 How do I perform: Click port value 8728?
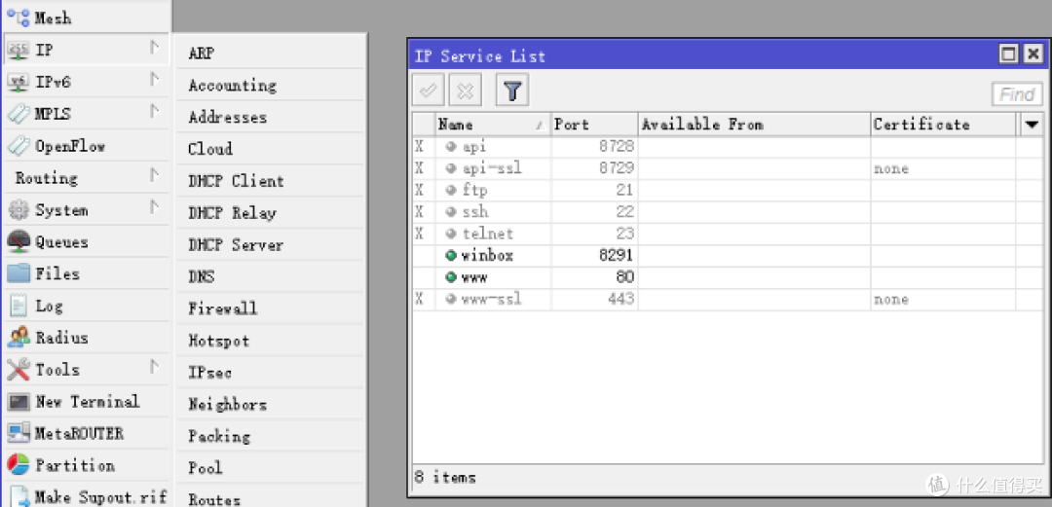[x=616, y=147]
